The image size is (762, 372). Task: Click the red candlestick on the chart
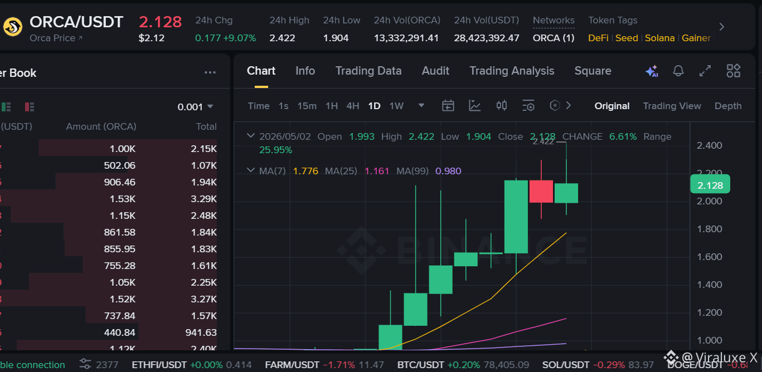point(541,191)
